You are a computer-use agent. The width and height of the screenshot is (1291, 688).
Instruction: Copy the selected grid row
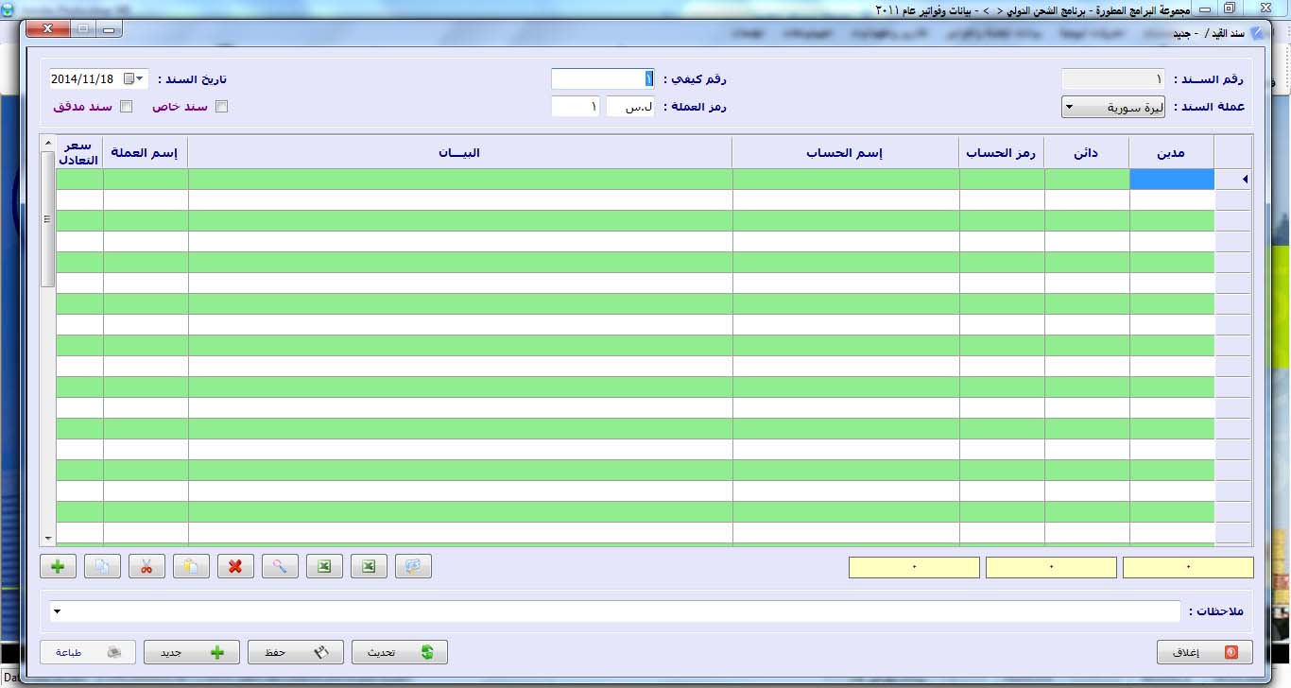point(102,566)
